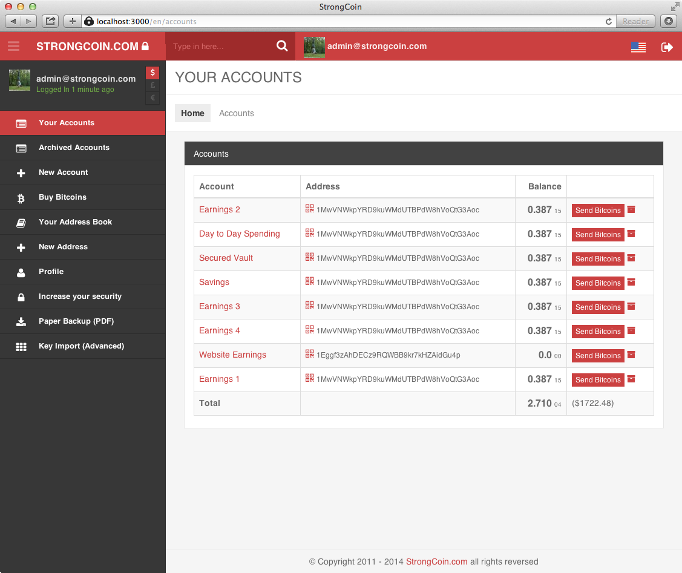Open the Earnings 2 account link
This screenshot has width=682, height=573.
point(219,209)
